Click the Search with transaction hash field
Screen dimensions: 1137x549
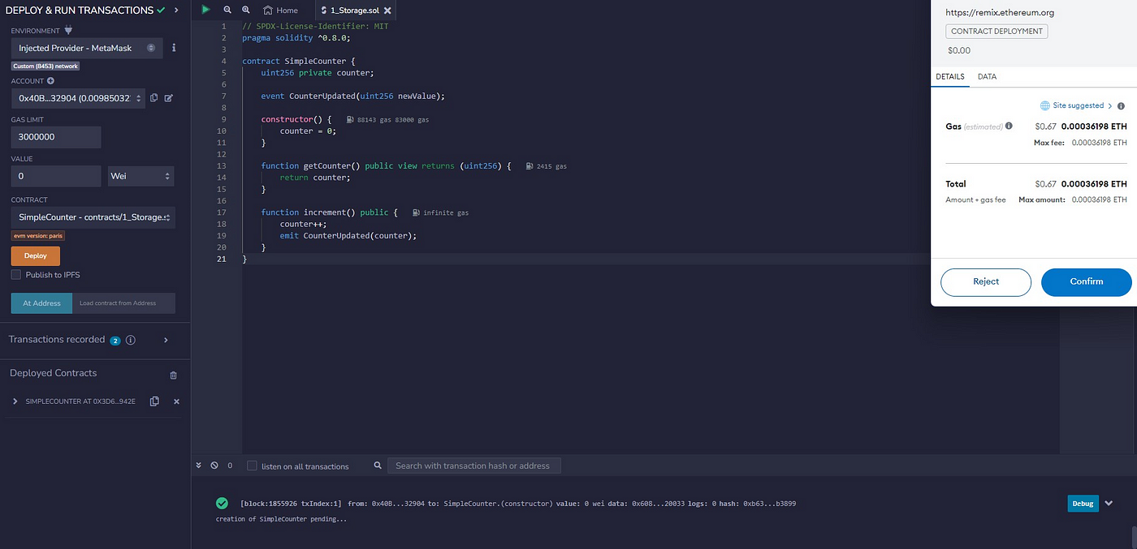tap(473, 465)
